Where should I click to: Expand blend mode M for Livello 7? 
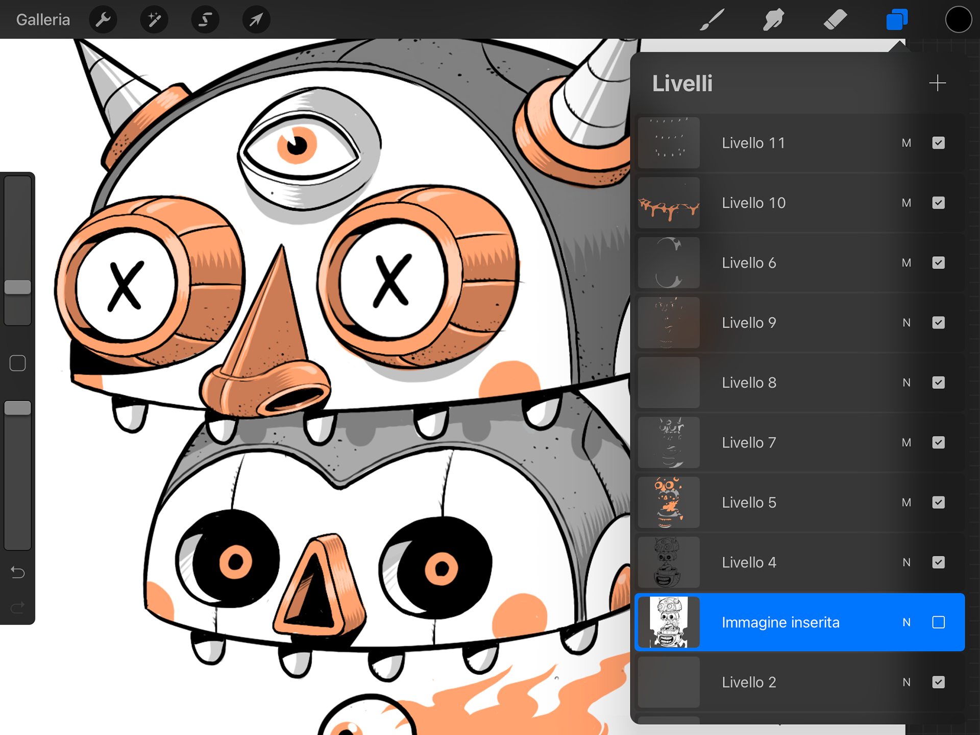pos(906,443)
